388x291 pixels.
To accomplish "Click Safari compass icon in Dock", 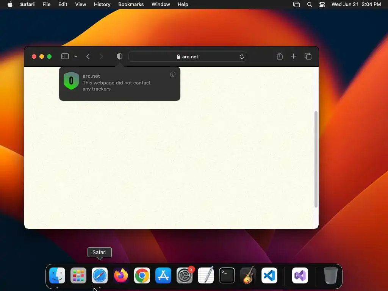I will 100,275.
